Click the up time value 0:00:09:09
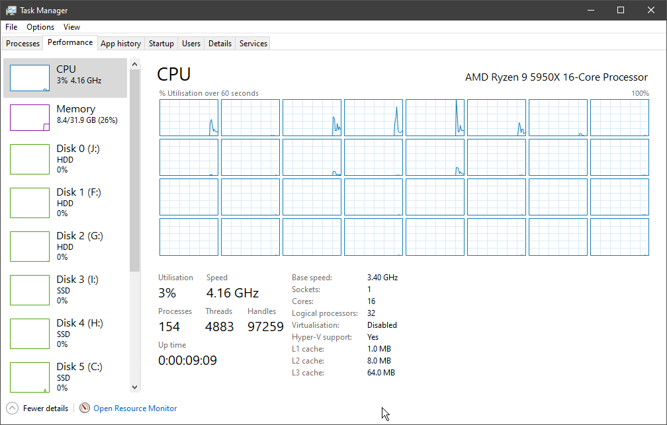Screen dimensions: 667x425 point(188,360)
